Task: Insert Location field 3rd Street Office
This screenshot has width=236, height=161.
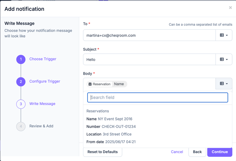Action: (109, 134)
